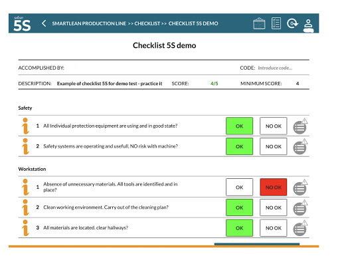This screenshot has height=260, width=340.
Task: Add incident note for safety systems row
Action: (300, 146)
